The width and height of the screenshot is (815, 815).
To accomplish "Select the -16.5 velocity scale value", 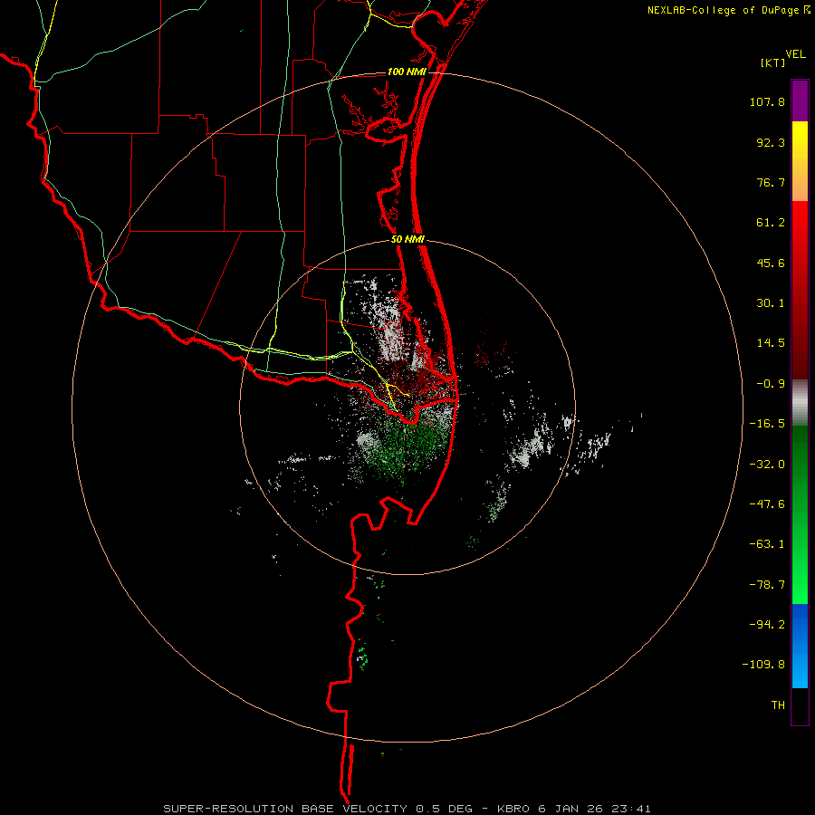I will (767, 424).
